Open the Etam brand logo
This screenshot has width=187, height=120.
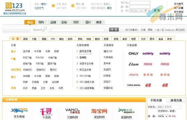[134, 64]
